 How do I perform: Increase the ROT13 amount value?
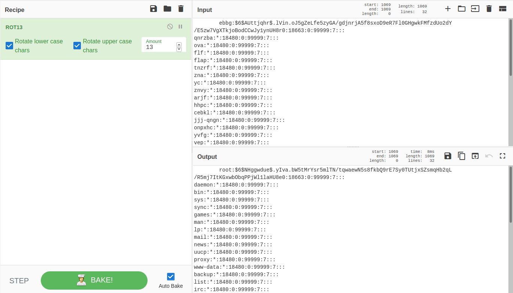coord(179,45)
